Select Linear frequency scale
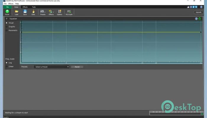Viewport: 207px width, 118px height. [x=10, y=66]
